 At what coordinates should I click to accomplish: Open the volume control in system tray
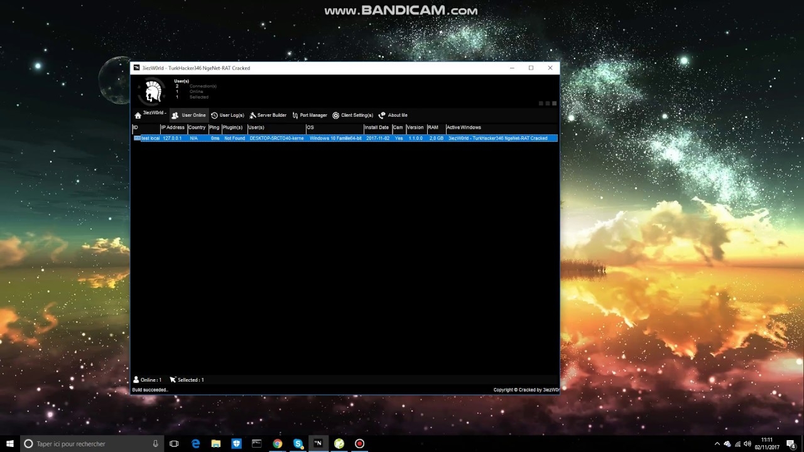[x=747, y=444]
